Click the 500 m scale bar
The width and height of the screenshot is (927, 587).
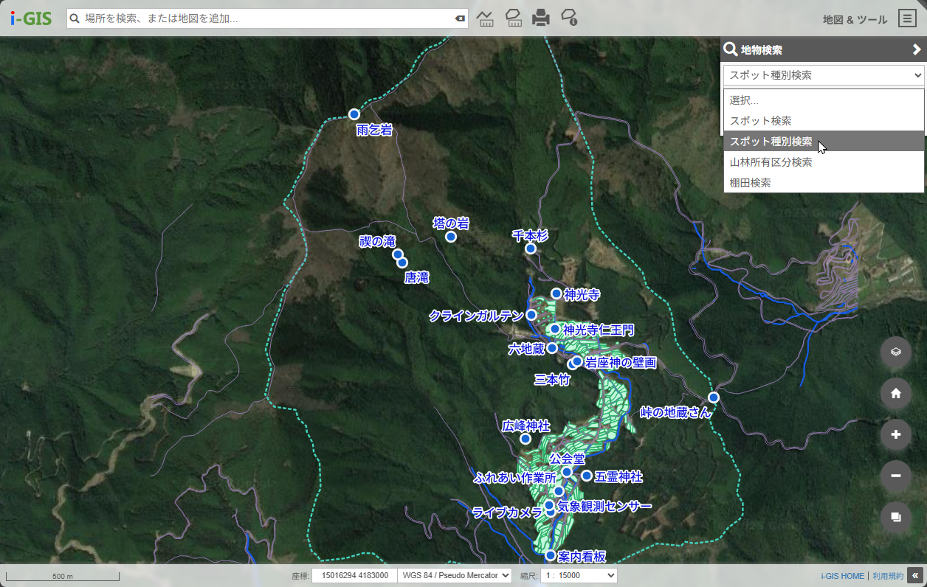63,575
